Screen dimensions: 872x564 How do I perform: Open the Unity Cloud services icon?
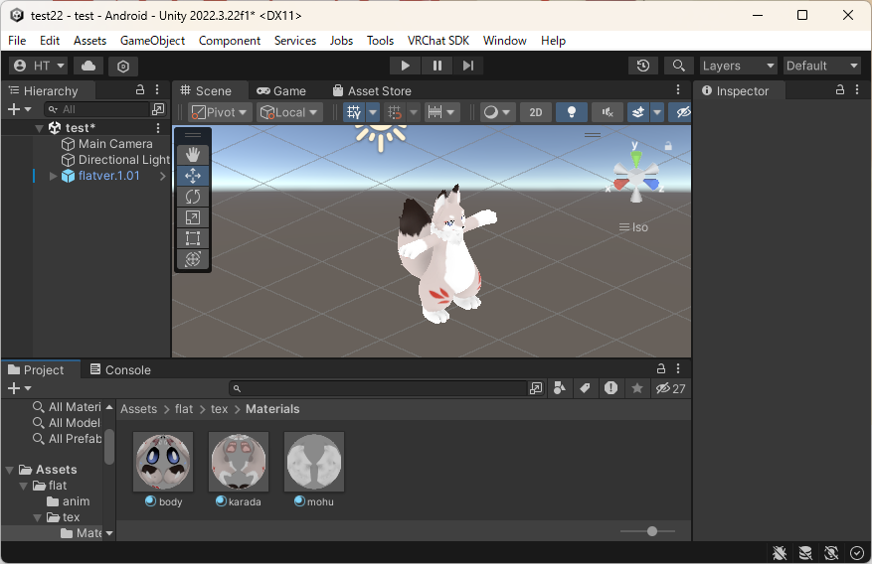[88, 67]
